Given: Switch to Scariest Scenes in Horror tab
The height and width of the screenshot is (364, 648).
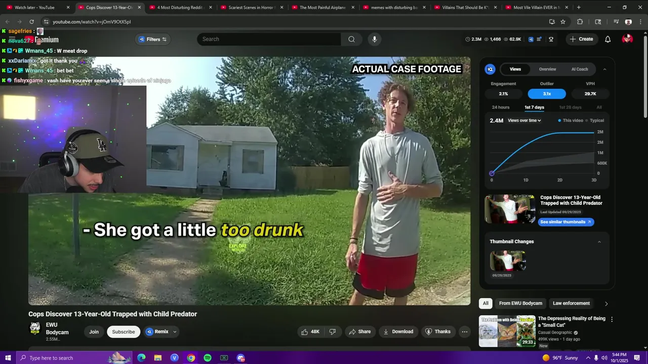Looking at the screenshot, I should (252, 8).
